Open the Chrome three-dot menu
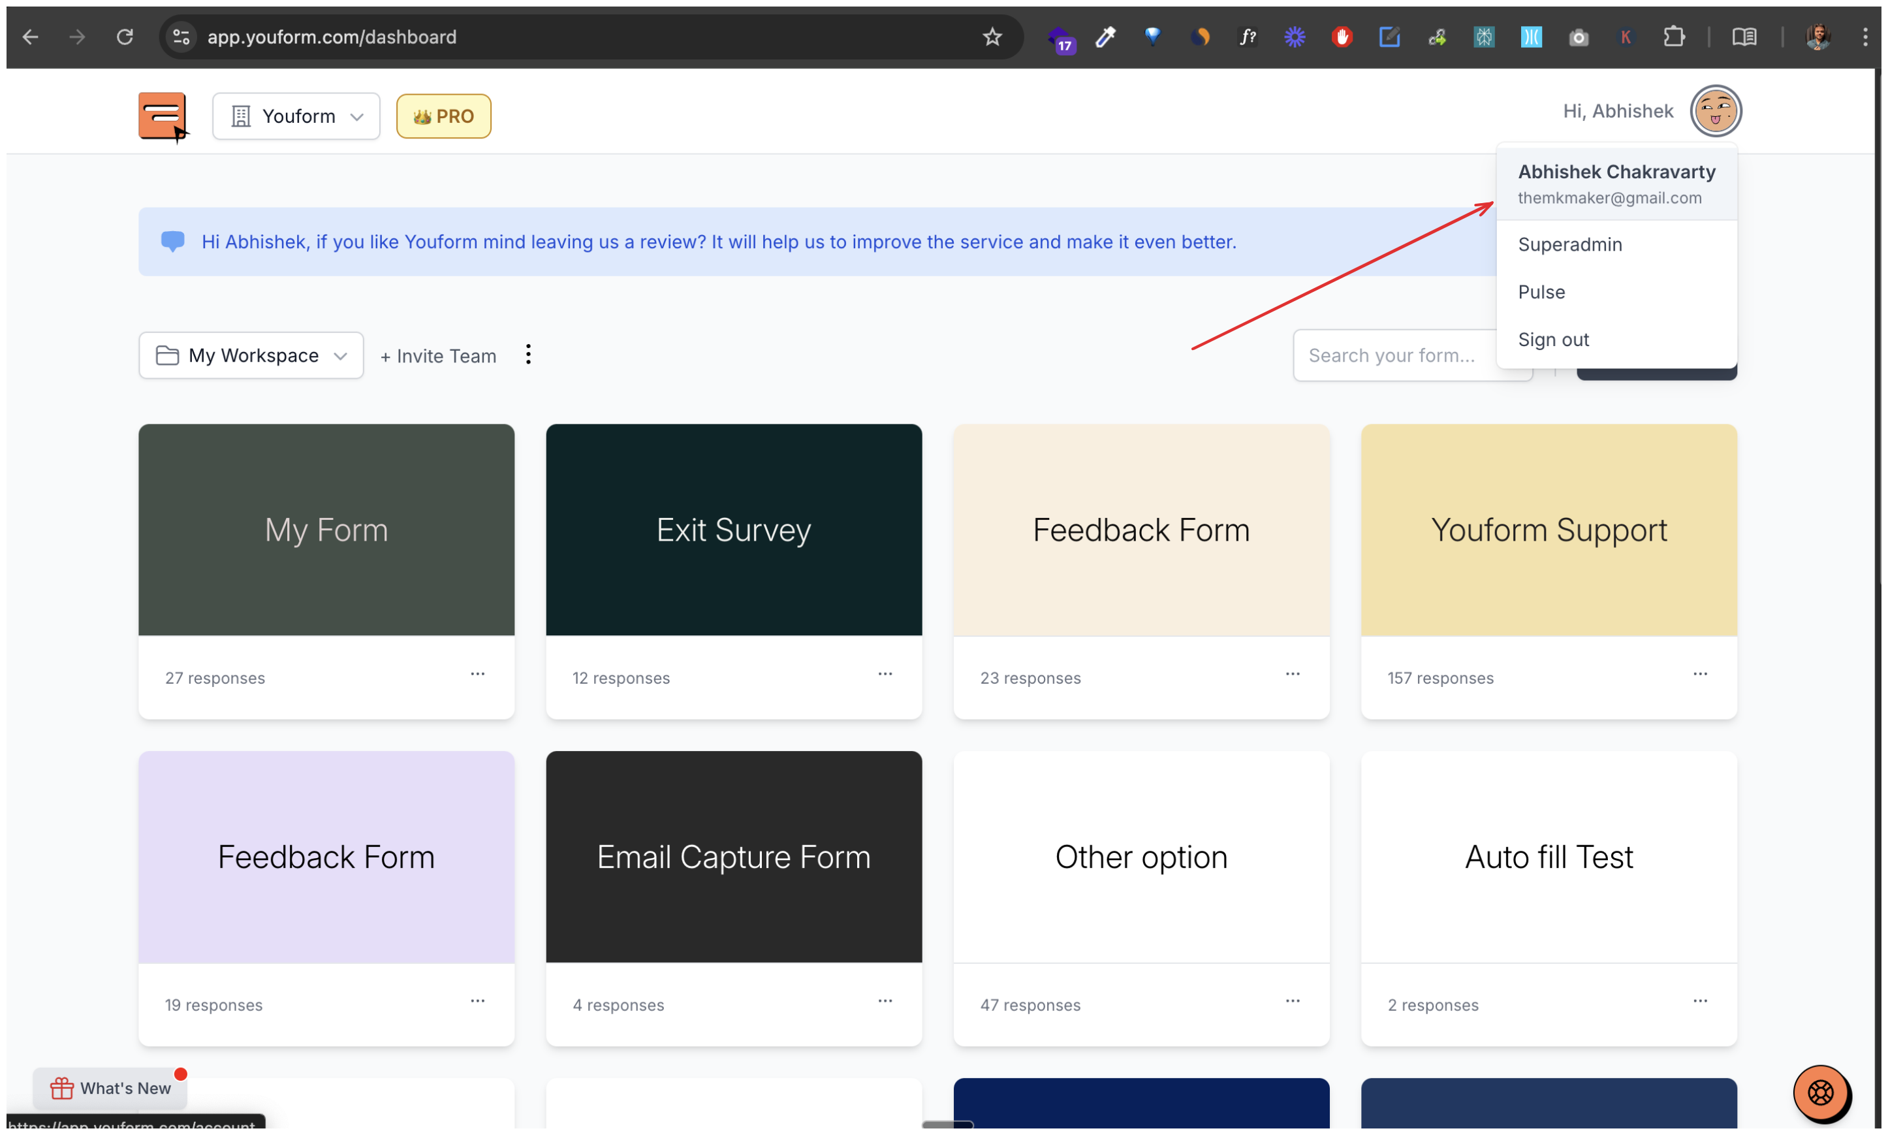 1865,37
